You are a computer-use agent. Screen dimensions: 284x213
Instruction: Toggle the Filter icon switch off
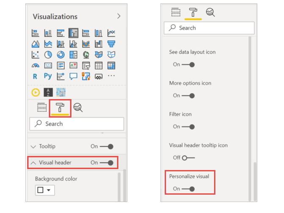pos(188,127)
